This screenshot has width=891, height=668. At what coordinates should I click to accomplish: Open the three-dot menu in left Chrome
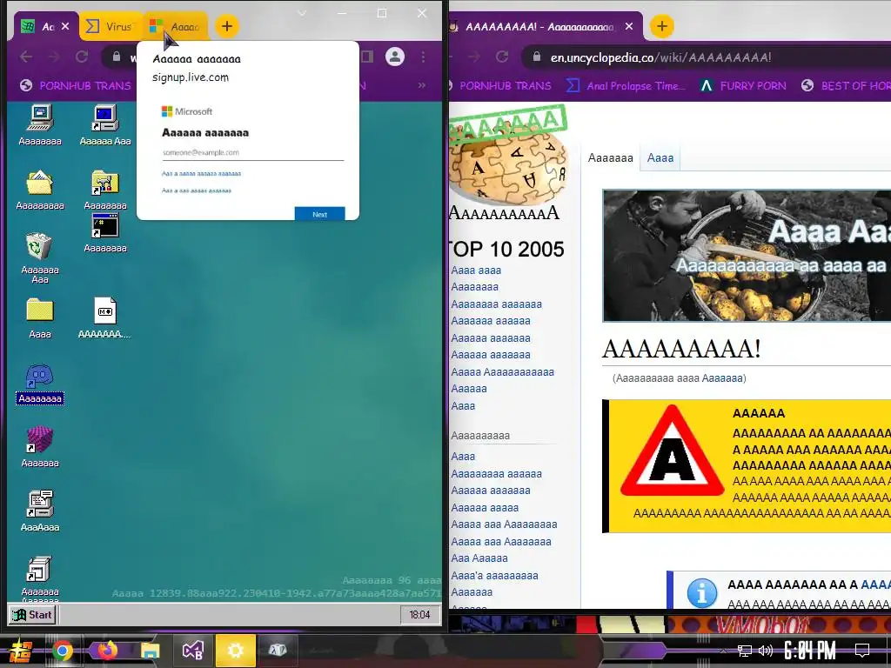coord(424,57)
